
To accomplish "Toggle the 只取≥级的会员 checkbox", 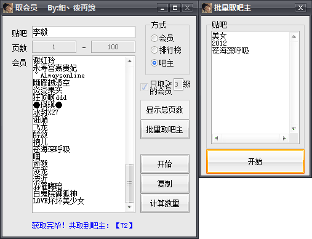I will pos(144,87).
